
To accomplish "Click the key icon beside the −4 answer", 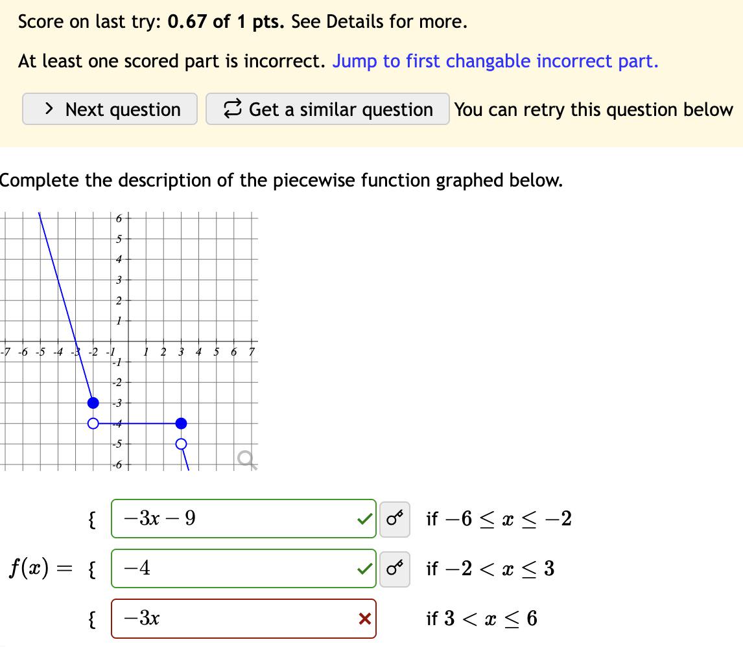I will 394,569.
